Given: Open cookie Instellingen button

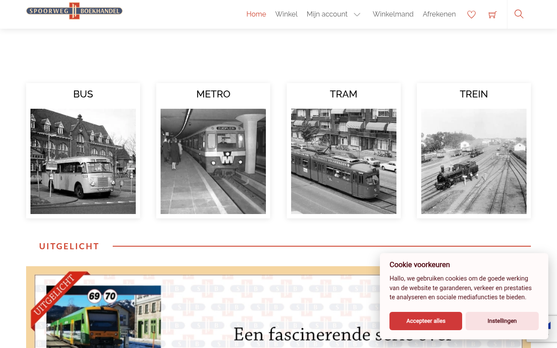Looking at the screenshot, I should click(502, 321).
